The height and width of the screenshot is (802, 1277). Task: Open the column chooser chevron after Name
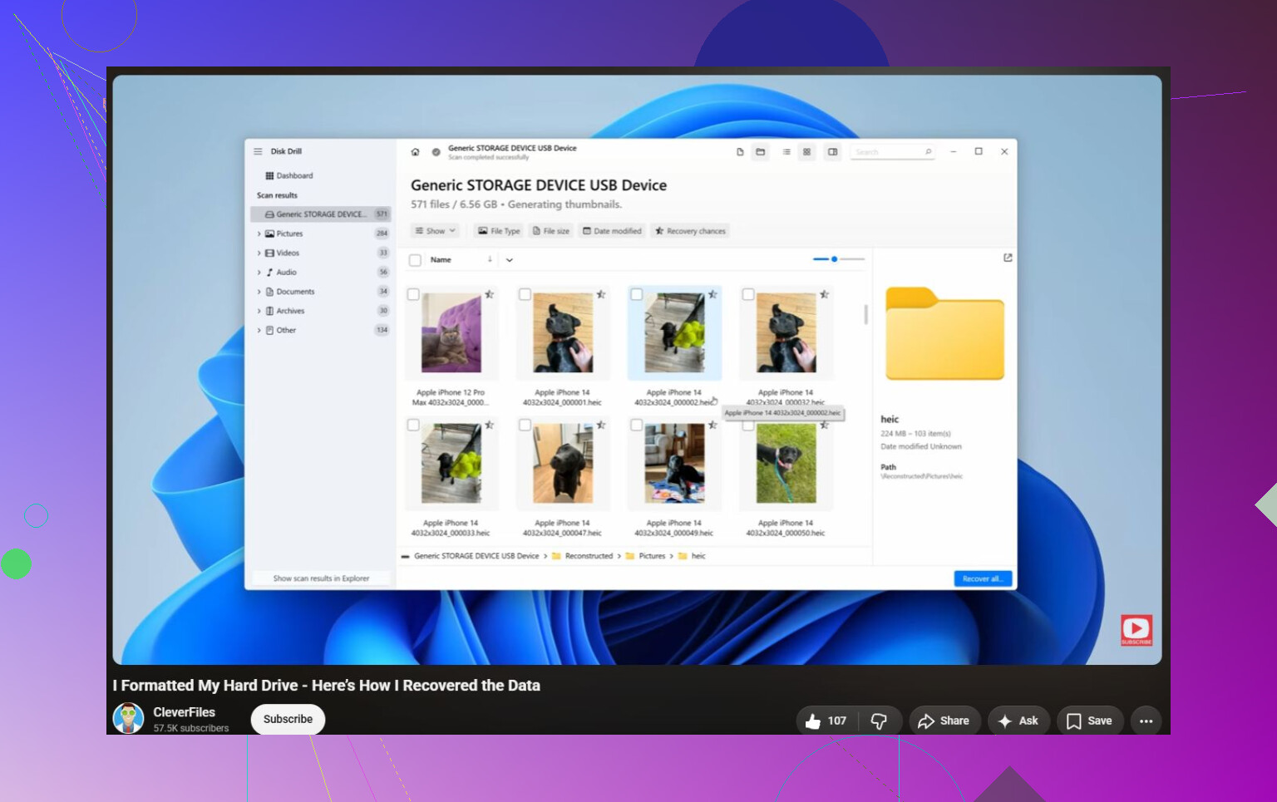click(x=510, y=260)
